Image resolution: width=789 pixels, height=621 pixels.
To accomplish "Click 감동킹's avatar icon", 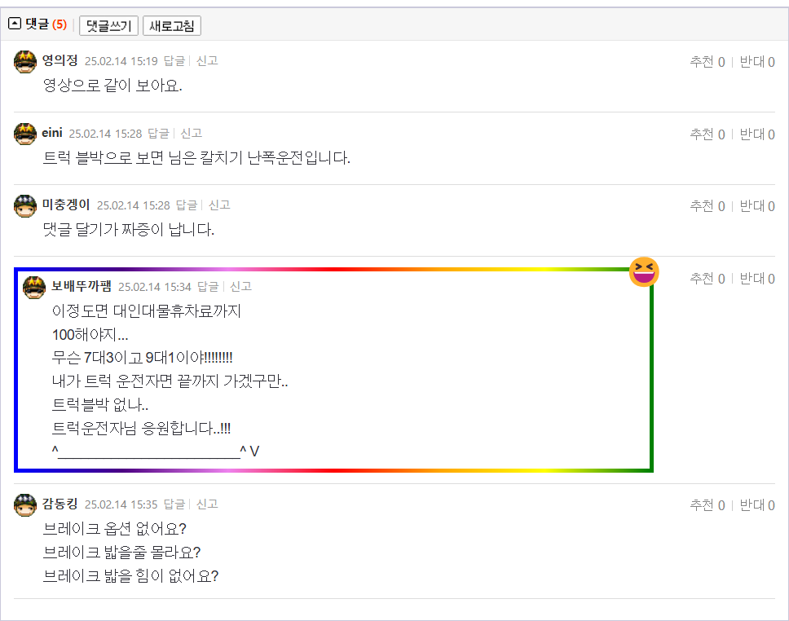I will click(26, 504).
